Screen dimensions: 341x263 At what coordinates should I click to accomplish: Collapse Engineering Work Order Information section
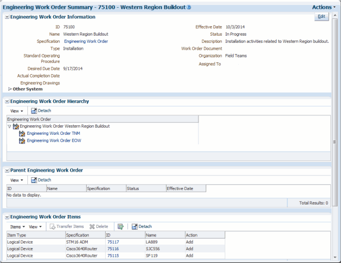pos(7,17)
